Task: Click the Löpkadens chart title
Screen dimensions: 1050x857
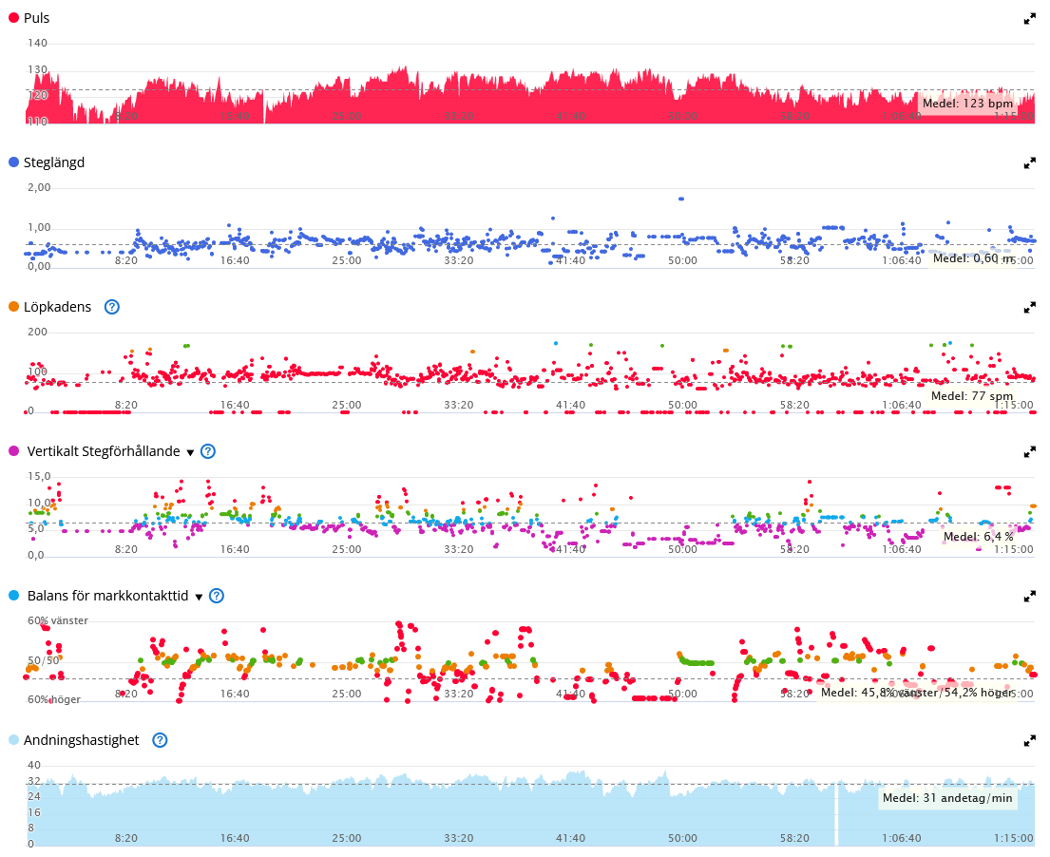Action: coord(58,307)
